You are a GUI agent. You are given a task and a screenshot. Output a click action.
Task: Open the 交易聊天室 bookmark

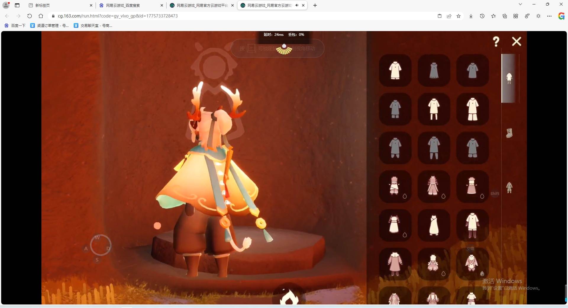click(93, 26)
